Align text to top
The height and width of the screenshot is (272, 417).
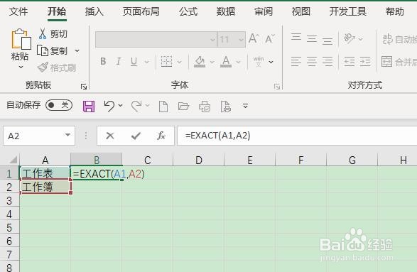coord(296,37)
